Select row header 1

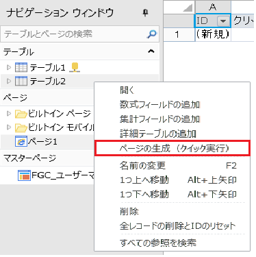point(179,34)
